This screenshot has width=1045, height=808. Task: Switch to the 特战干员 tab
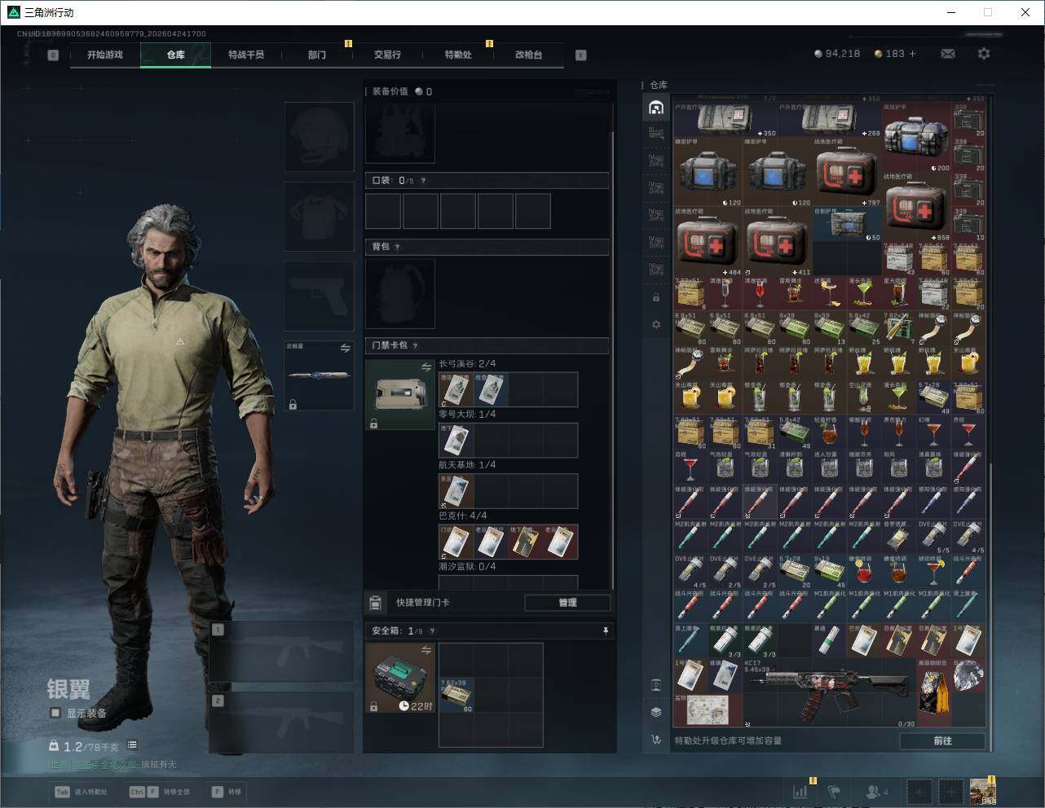click(246, 55)
